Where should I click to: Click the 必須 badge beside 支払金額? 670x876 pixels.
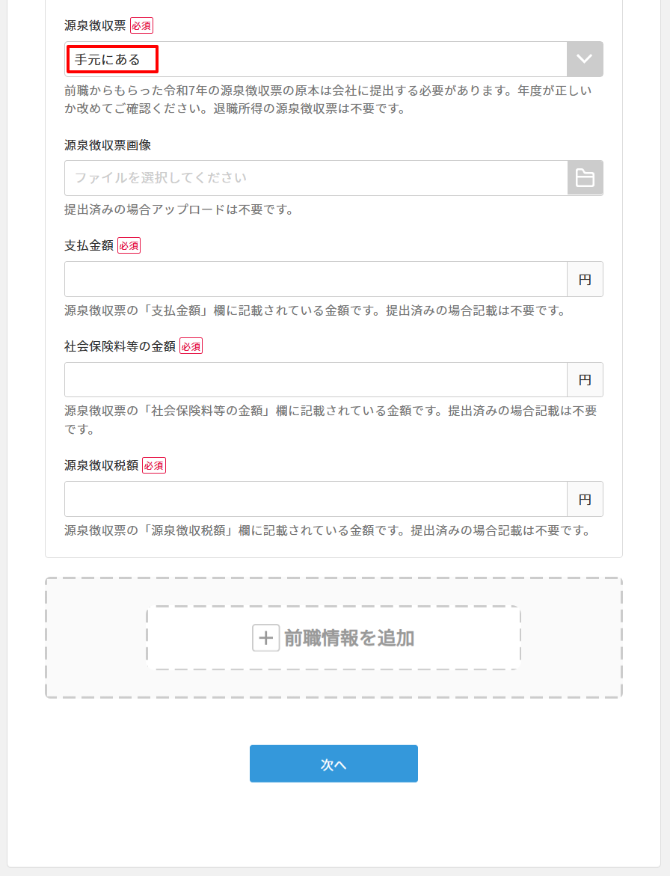pos(128,245)
